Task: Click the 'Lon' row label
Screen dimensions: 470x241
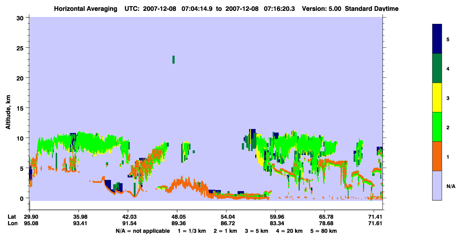Action: click(12, 223)
